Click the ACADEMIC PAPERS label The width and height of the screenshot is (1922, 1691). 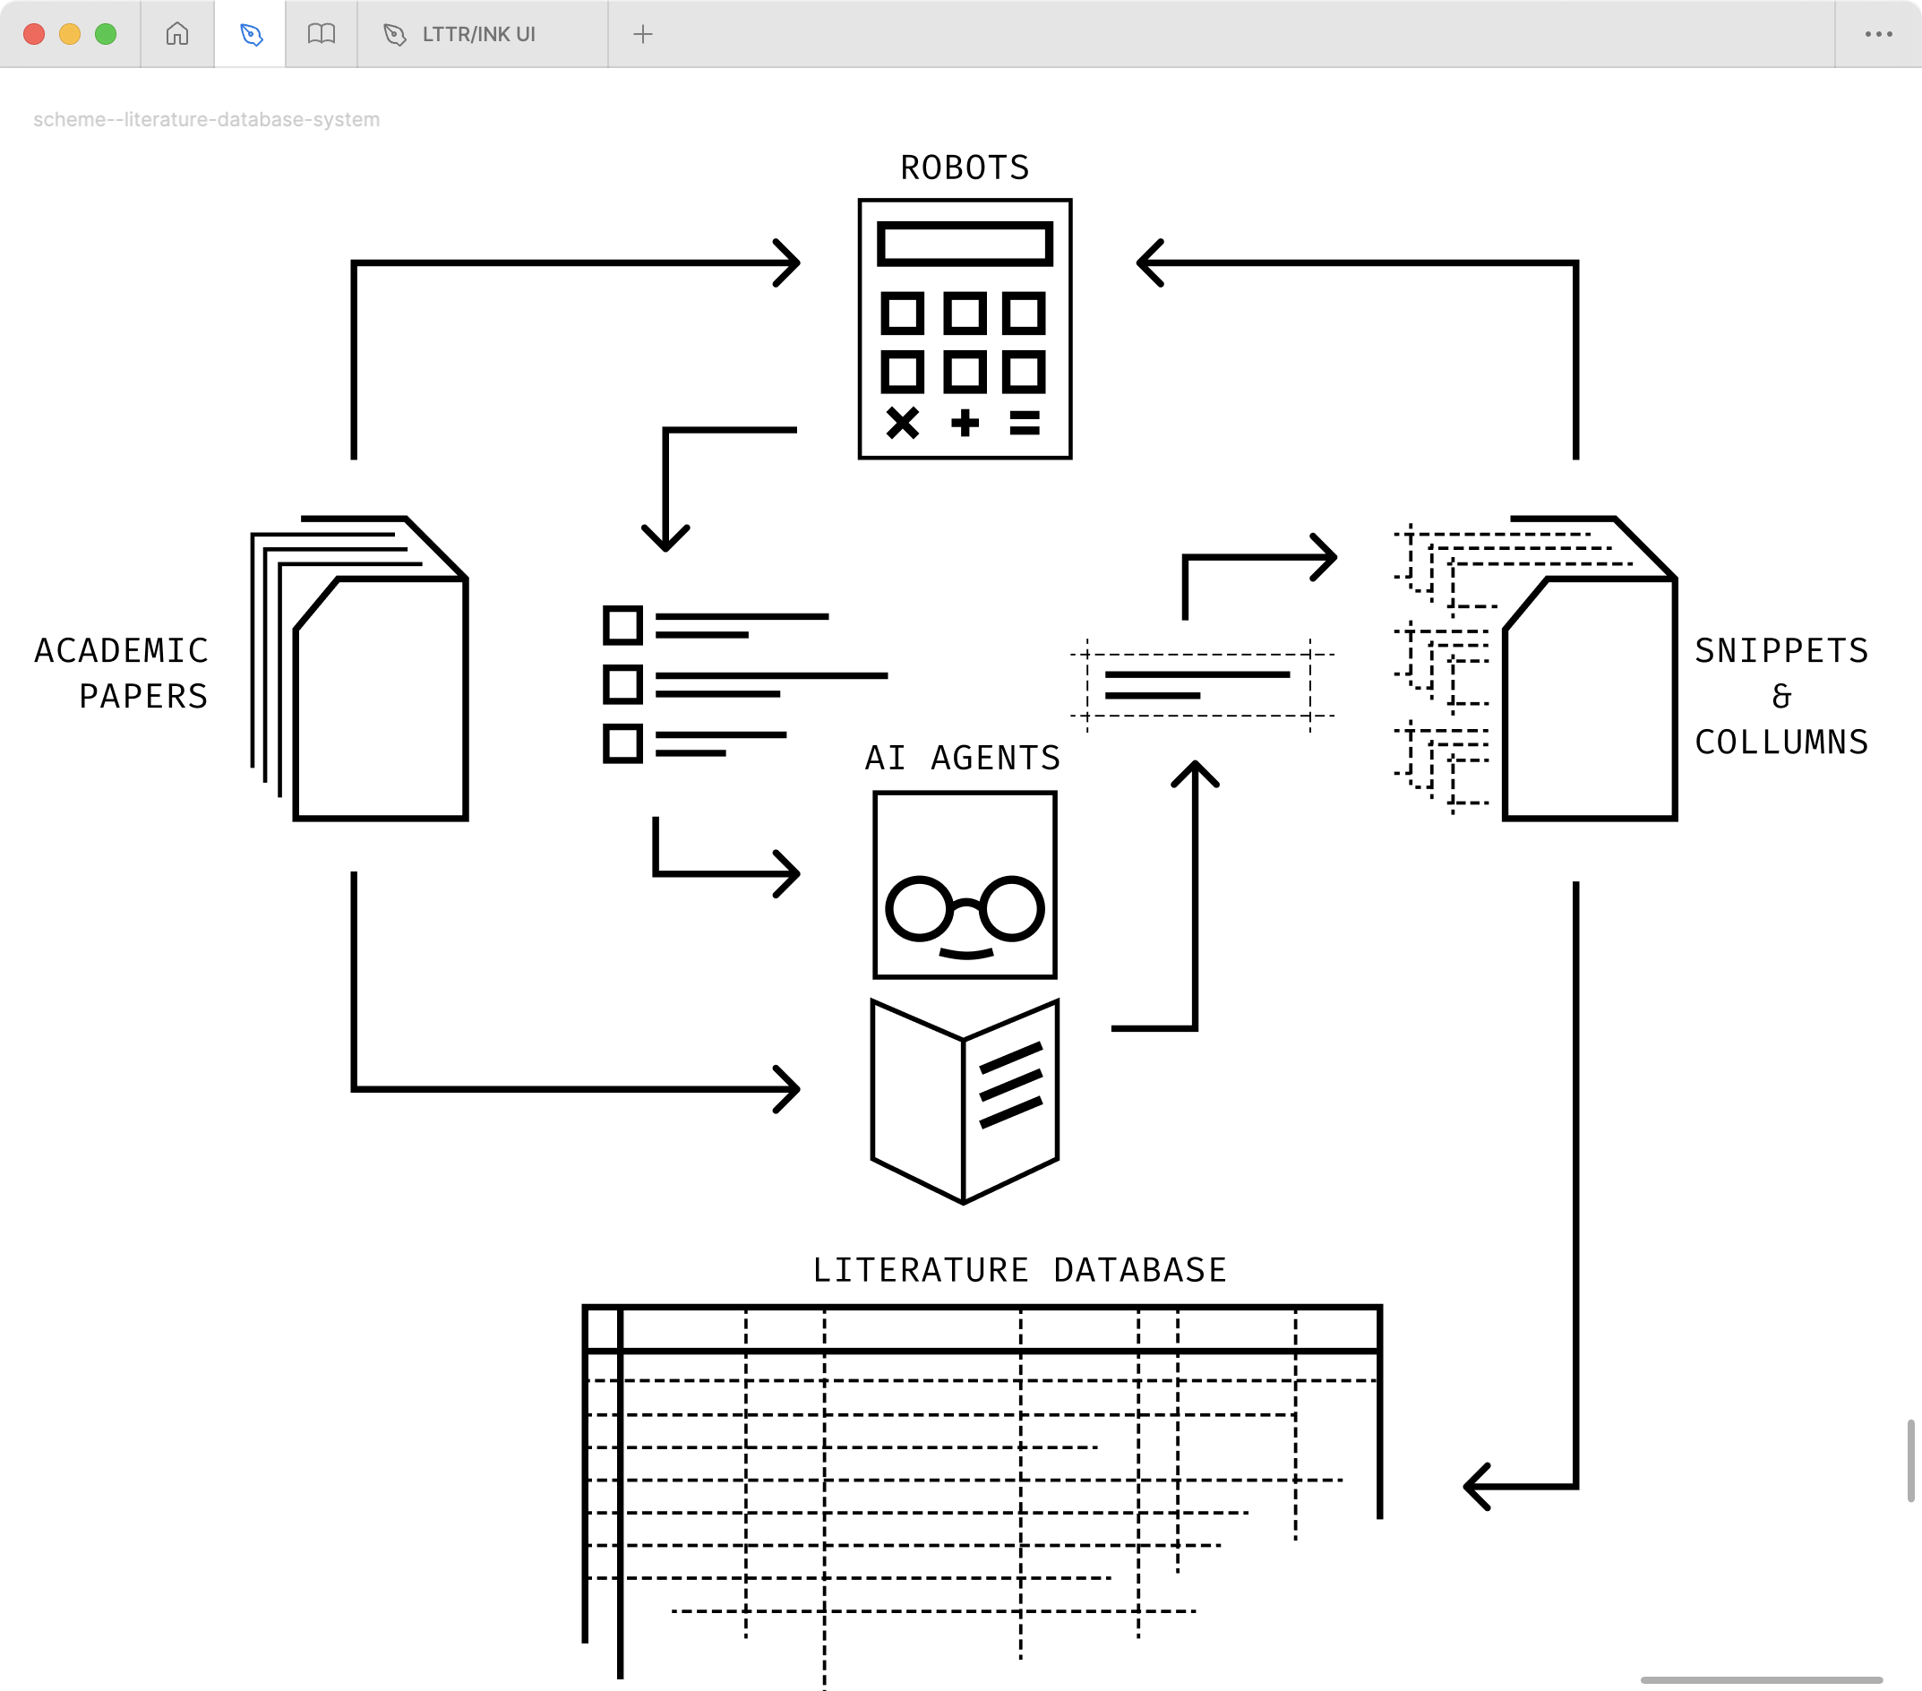[121, 674]
